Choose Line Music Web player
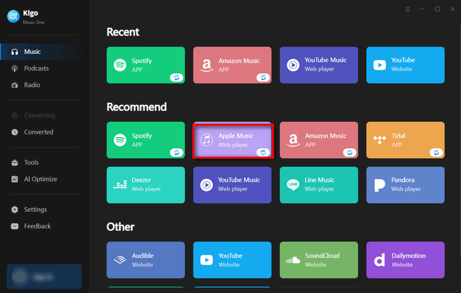Viewport: 461px width, 293px height. click(319, 185)
